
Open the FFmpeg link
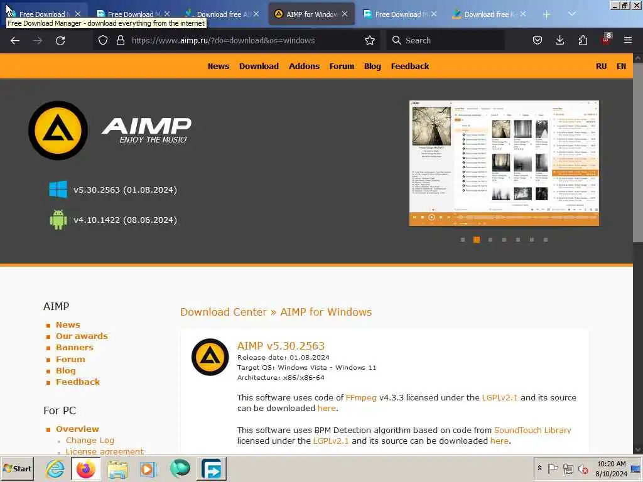[361, 397]
